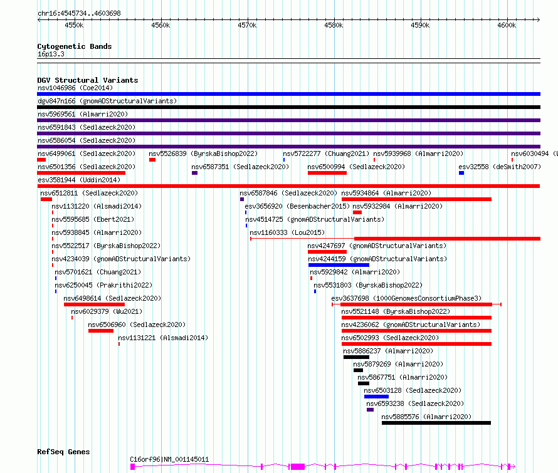Select the red nsv6506960 variant bar
558x473 pixels.
coord(101,331)
